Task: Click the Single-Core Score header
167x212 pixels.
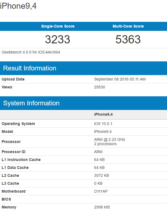Action: (x=58, y=26)
